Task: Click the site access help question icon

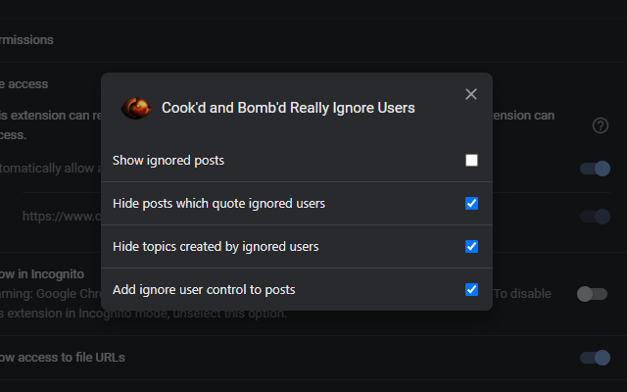Action: 601,125
